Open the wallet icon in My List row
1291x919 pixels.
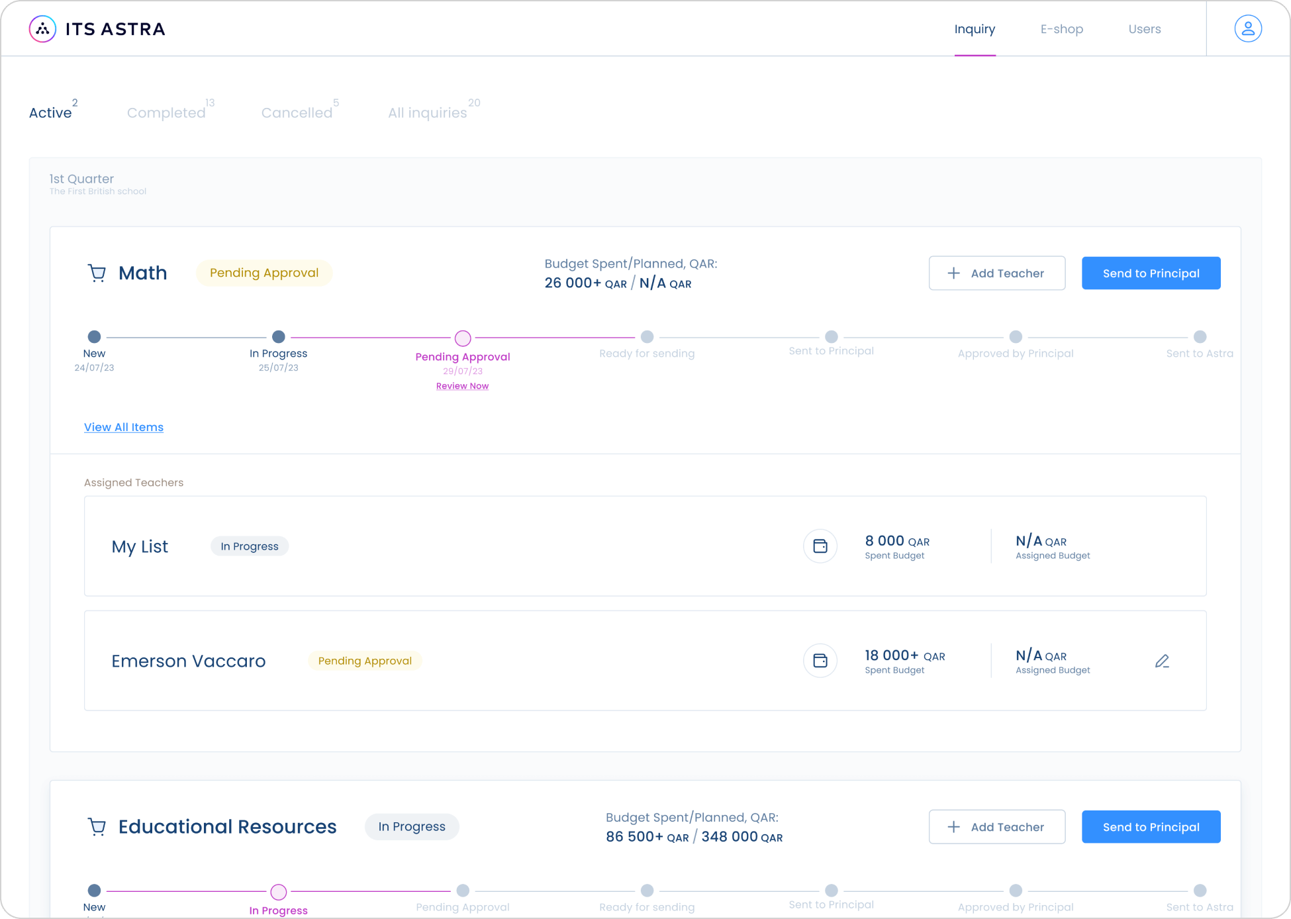(x=820, y=546)
